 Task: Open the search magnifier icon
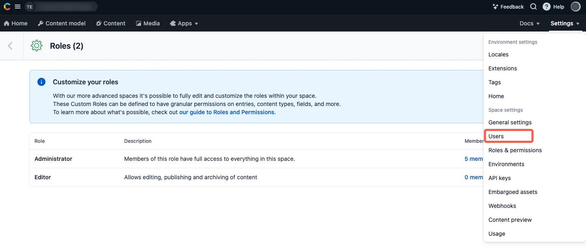pos(534,7)
